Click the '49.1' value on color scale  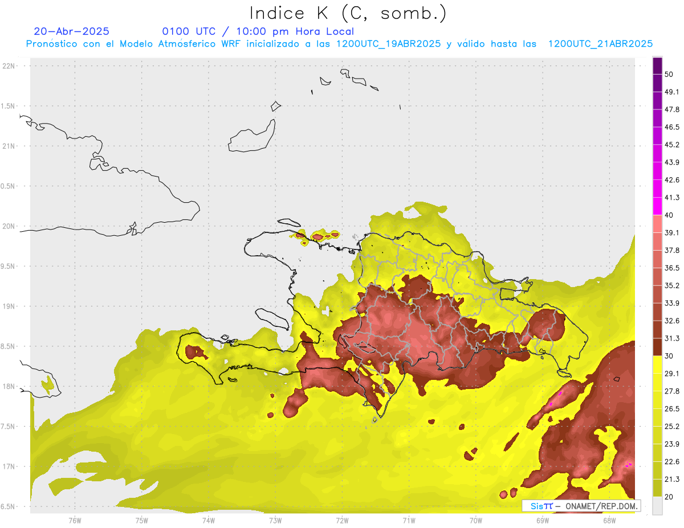pos(671,92)
